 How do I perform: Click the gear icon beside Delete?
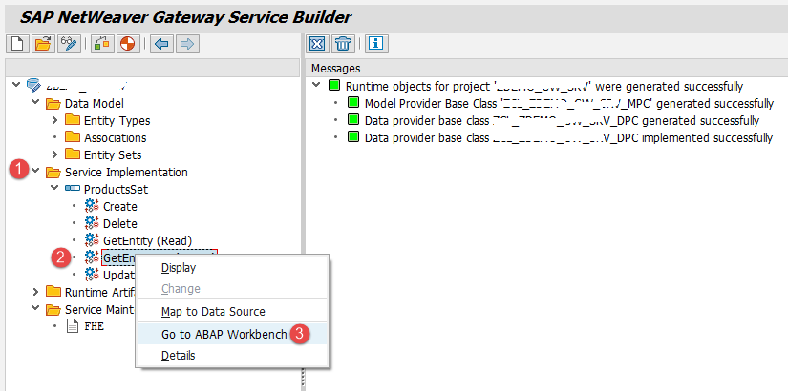[92, 223]
